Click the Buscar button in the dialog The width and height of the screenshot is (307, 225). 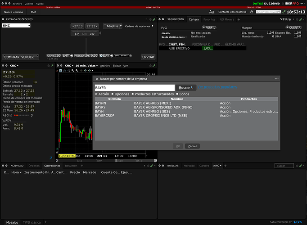185,88
